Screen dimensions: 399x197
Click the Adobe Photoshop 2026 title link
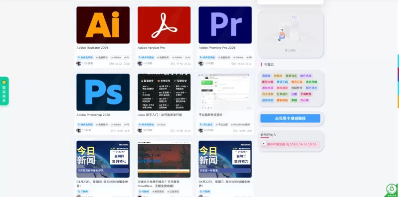(x=93, y=115)
